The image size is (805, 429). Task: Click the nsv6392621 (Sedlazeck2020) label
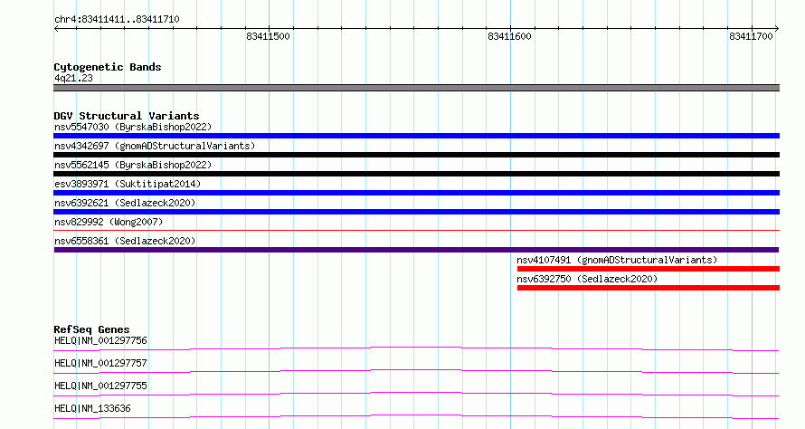pos(125,203)
